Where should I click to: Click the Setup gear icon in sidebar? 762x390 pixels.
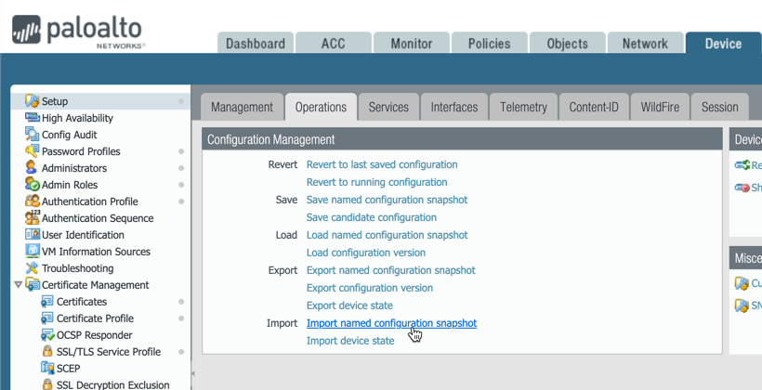tap(33, 101)
